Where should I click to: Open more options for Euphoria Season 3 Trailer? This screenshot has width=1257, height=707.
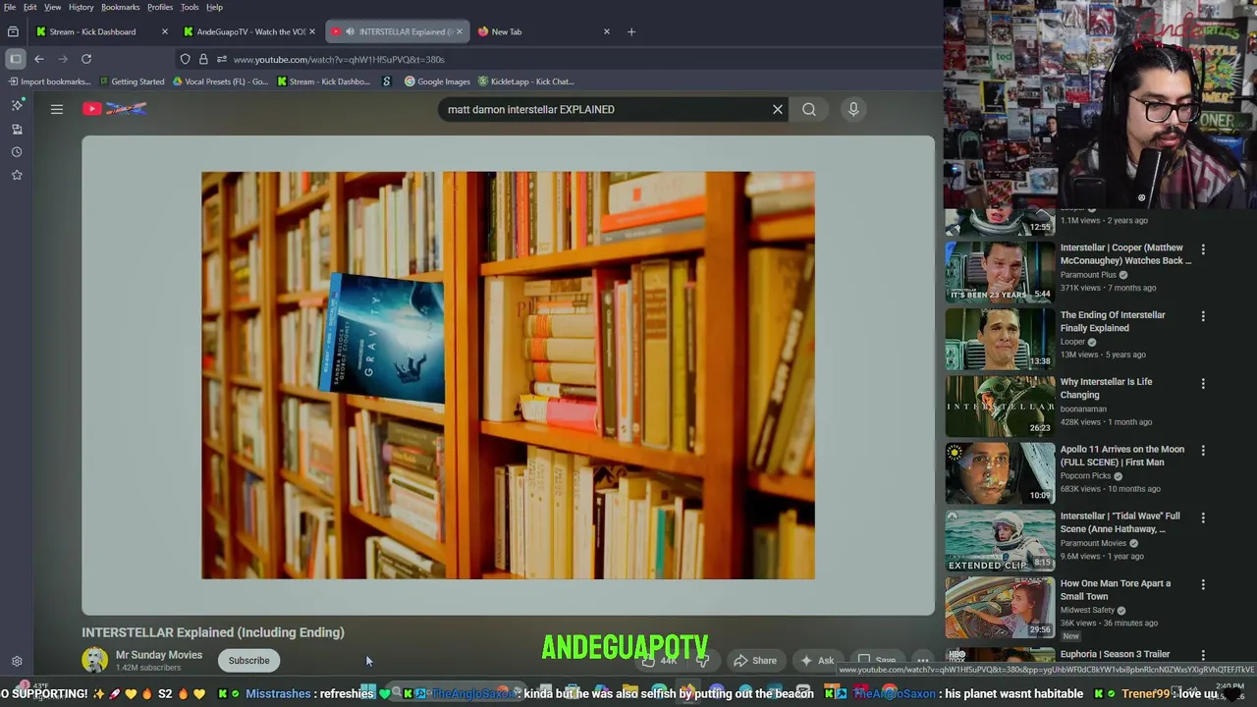[1203, 655]
